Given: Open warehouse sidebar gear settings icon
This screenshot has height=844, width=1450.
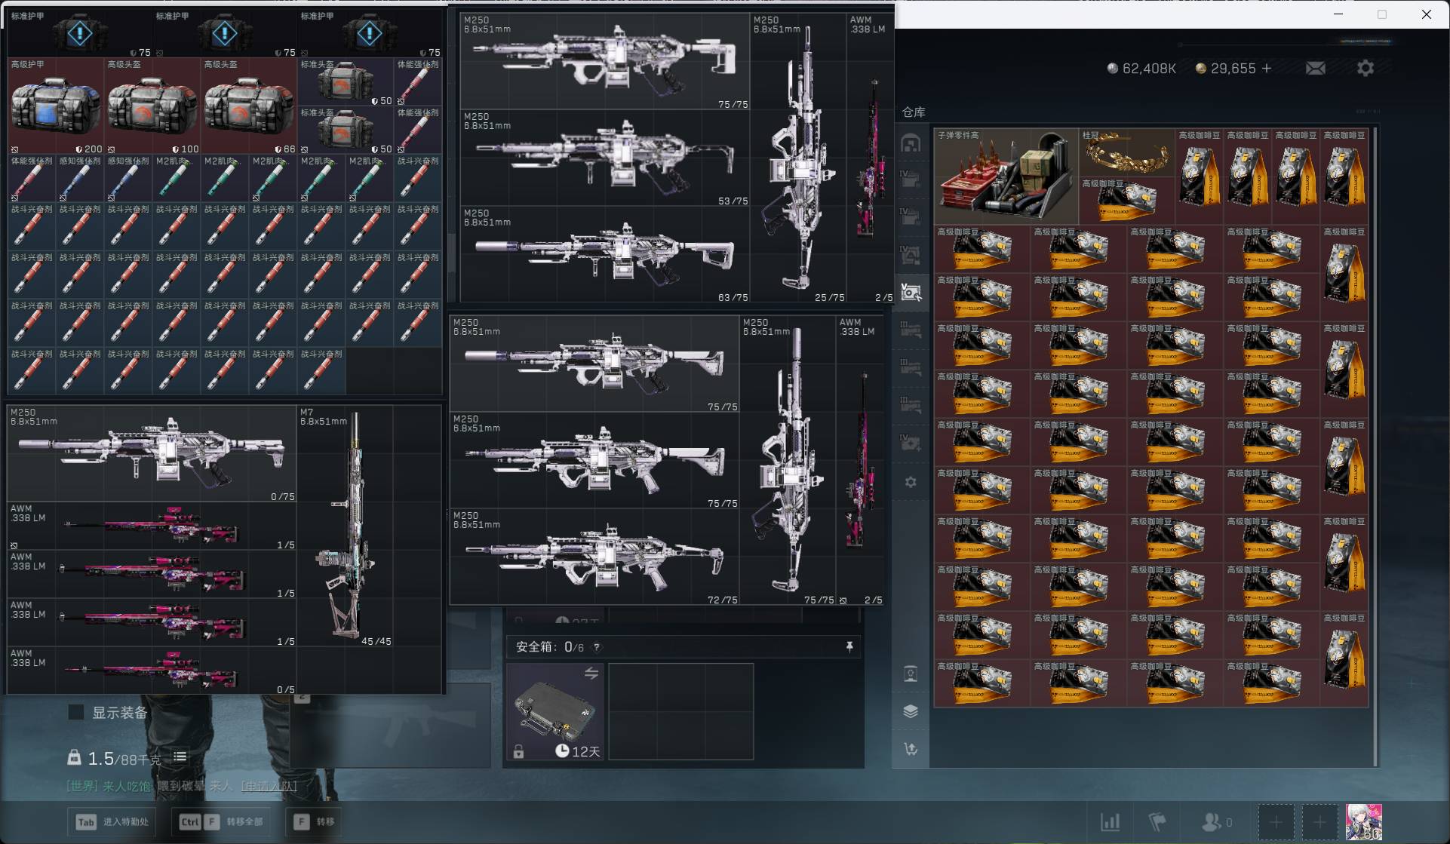Looking at the screenshot, I should [x=911, y=482].
